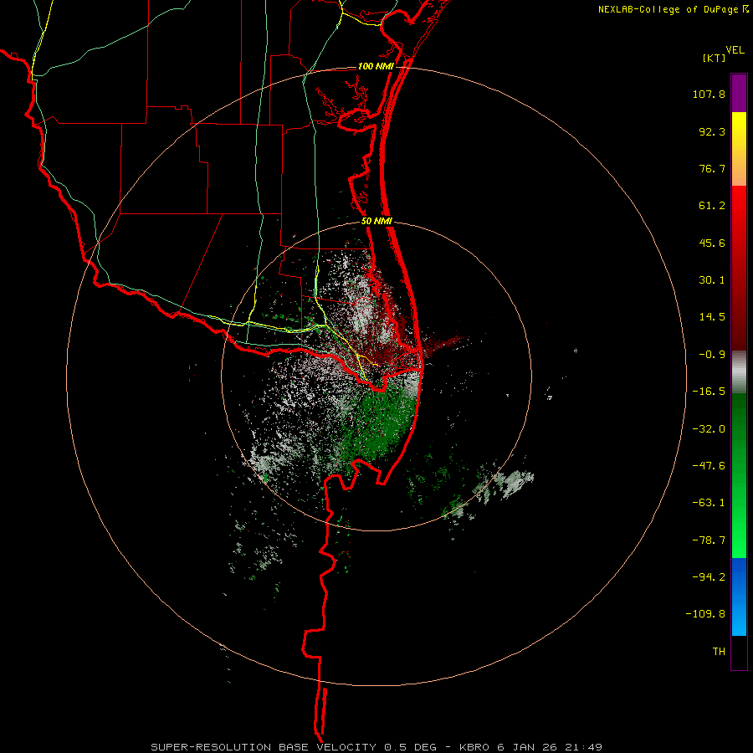Select the 45.6 legend value

point(712,243)
